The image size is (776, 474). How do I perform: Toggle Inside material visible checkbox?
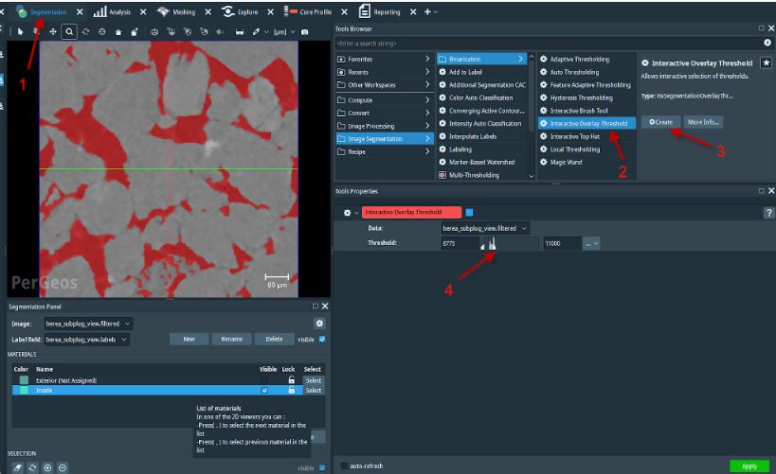(264, 390)
